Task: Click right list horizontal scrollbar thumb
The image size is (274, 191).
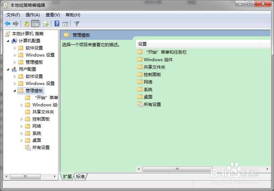Action: point(177,169)
